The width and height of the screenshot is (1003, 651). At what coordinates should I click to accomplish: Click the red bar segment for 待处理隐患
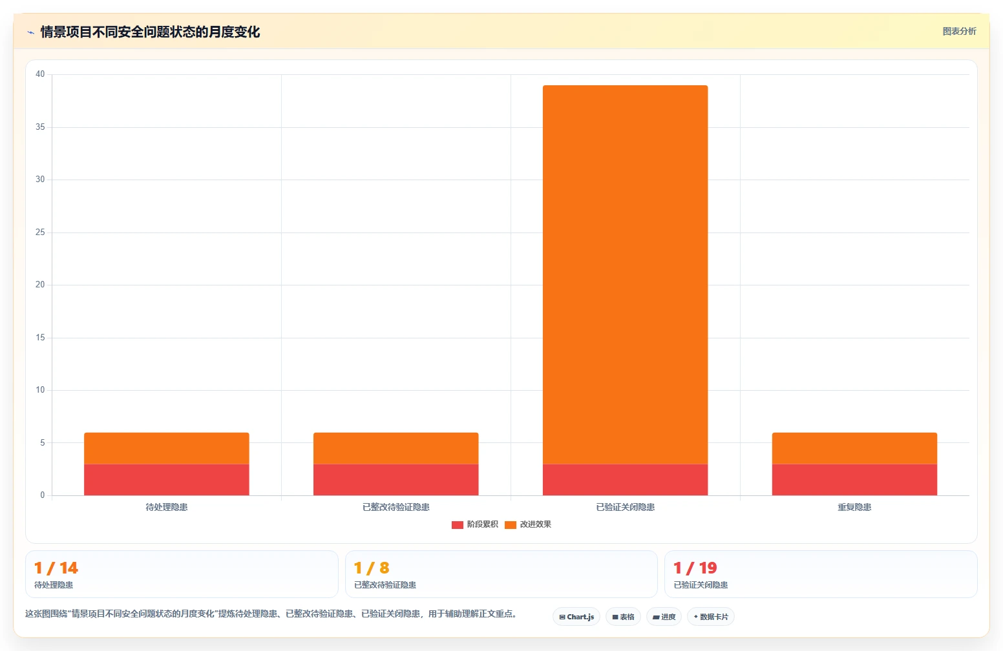coord(167,480)
